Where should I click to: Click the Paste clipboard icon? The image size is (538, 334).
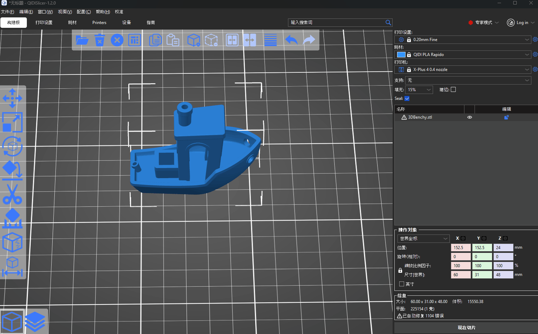[173, 40]
